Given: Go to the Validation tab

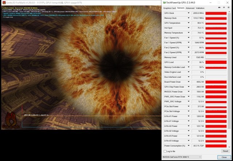Looking at the screenshot, I should [200, 8].
